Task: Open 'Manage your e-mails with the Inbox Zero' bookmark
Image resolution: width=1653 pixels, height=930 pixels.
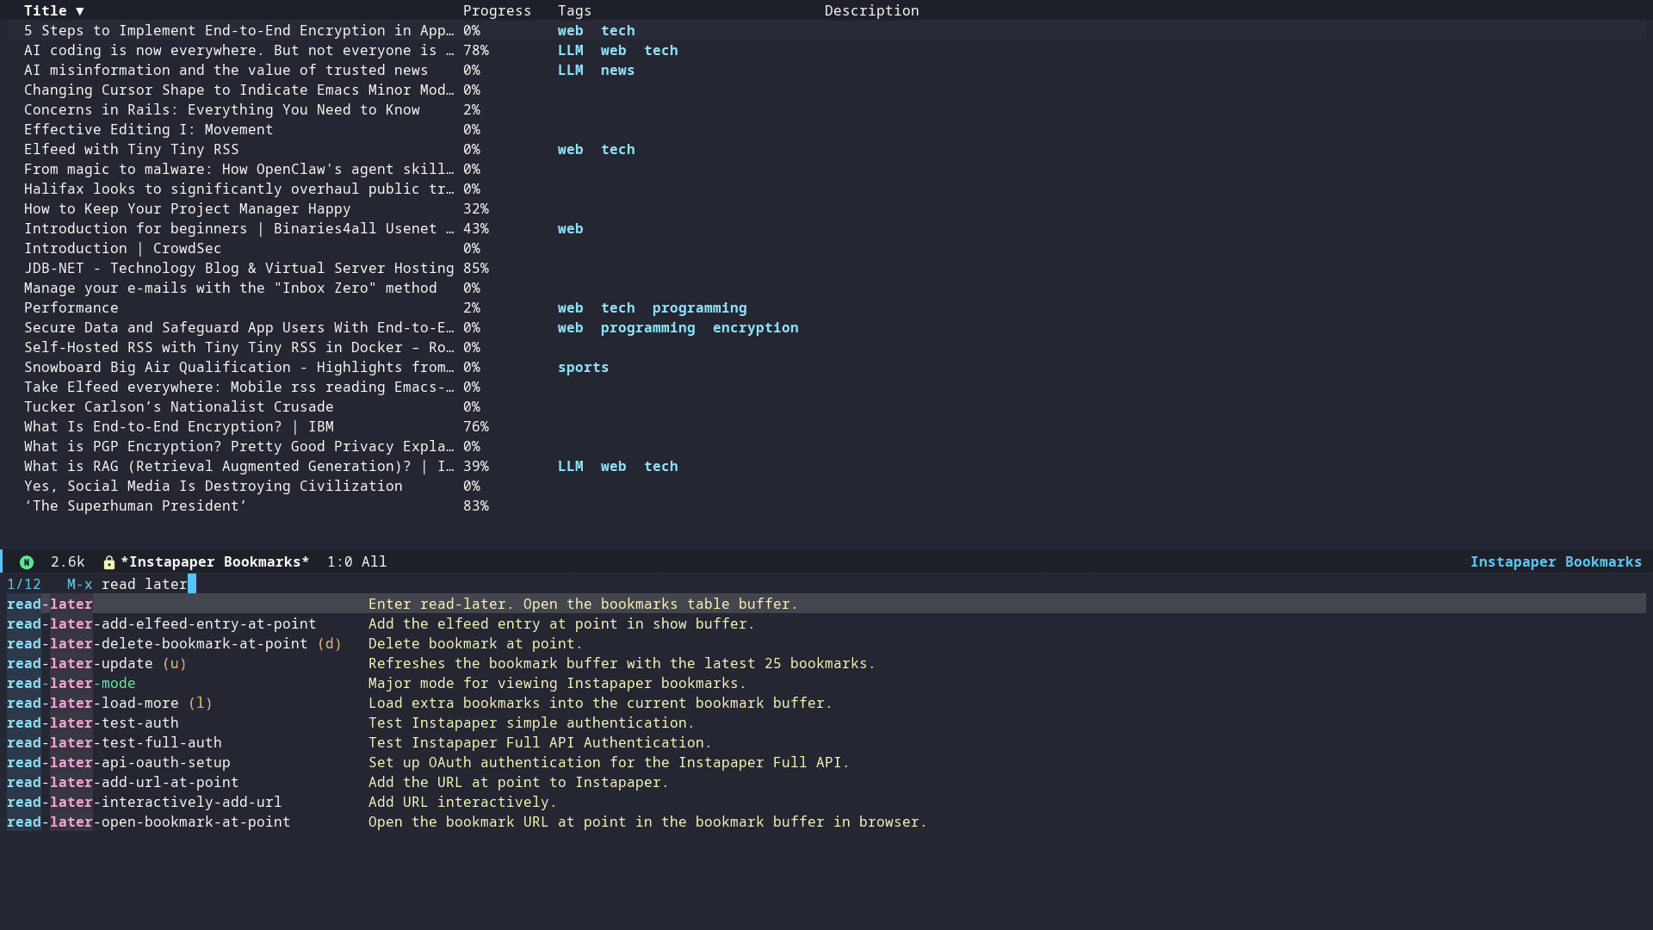Action: point(231,288)
